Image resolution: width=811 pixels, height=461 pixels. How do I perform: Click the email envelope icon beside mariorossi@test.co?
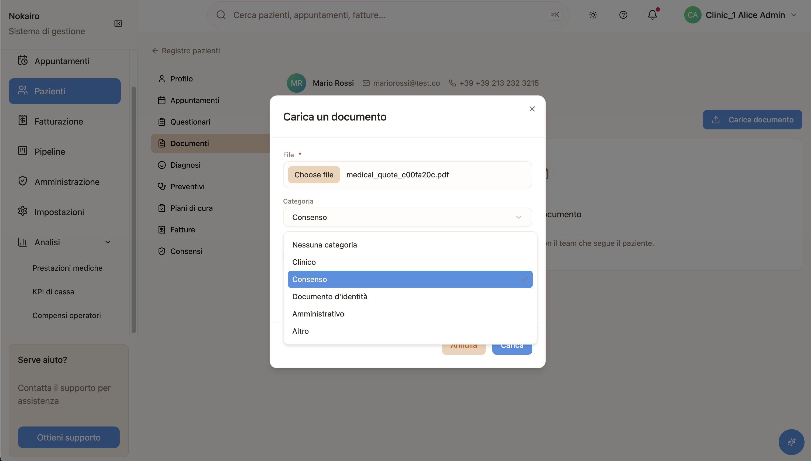[x=366, y=83]
